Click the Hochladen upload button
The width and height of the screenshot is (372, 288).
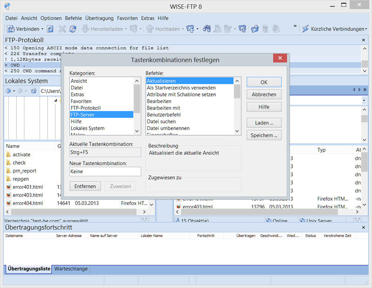click(163, 29)
